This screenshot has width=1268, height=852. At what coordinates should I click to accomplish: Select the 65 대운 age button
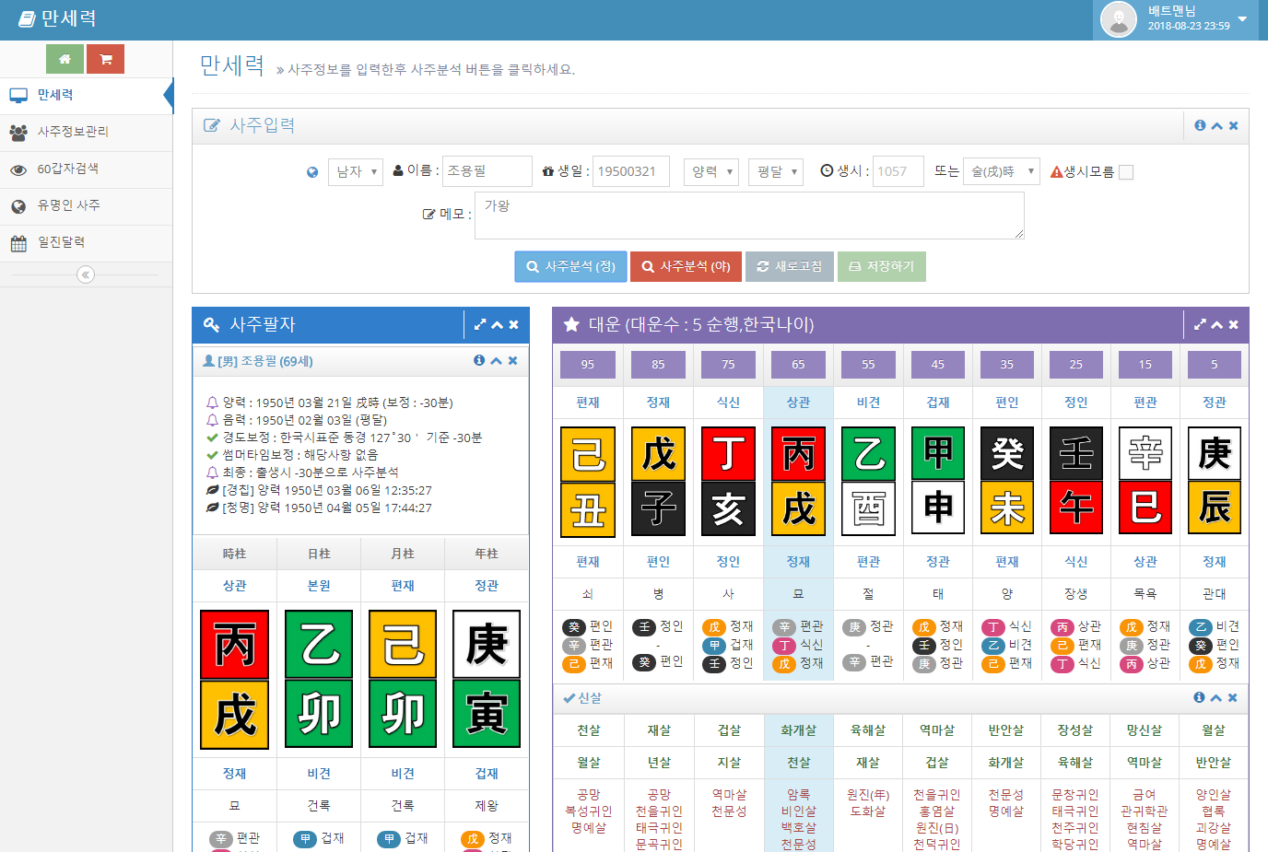tap(798, 365)
